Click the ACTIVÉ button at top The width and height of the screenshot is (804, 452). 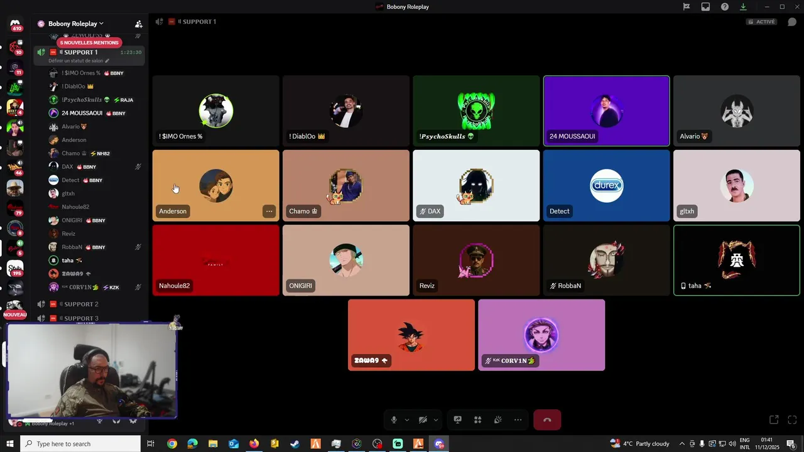tap(761, 21)
